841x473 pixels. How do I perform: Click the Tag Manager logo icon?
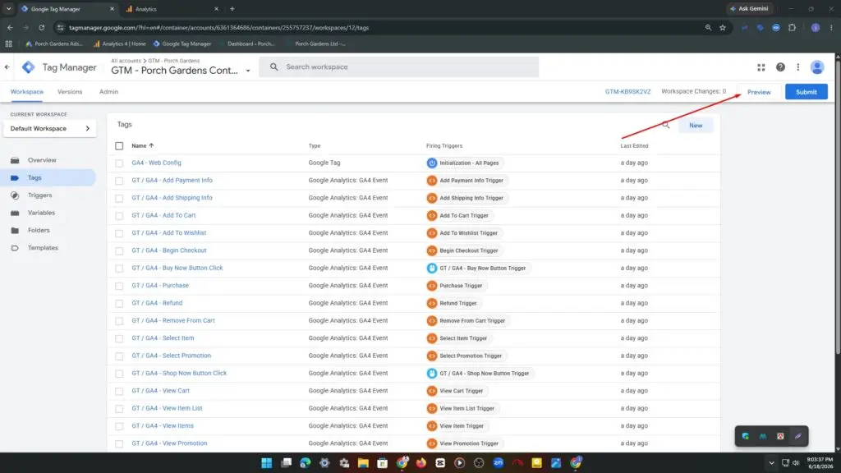(x=29, y=67)
